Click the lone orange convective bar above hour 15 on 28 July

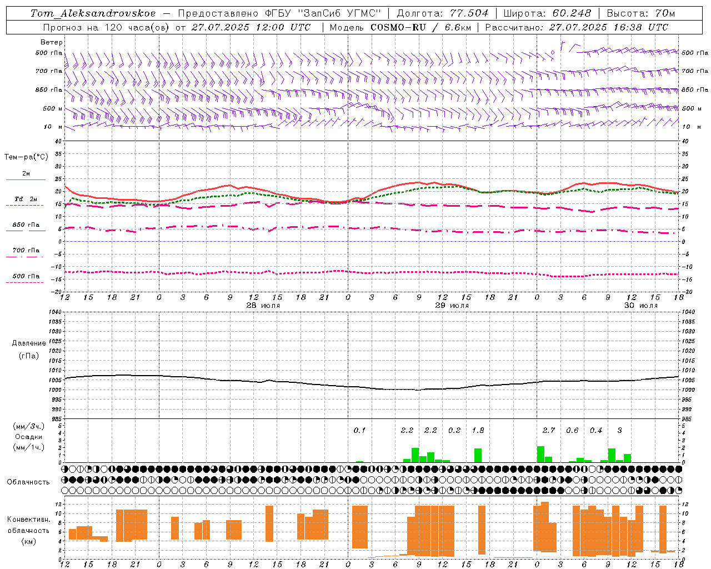(269, 523)
